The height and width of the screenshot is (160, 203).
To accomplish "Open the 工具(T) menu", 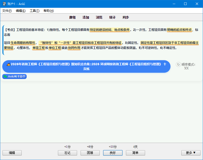I will [x=35, y=11].
